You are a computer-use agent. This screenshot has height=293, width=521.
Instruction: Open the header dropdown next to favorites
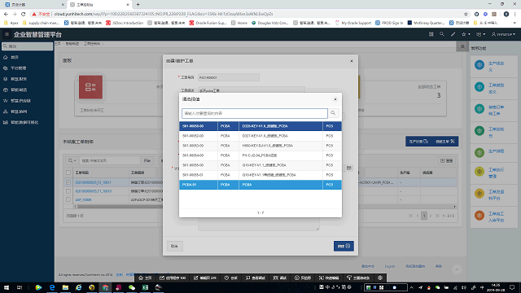tap(480, 34)
